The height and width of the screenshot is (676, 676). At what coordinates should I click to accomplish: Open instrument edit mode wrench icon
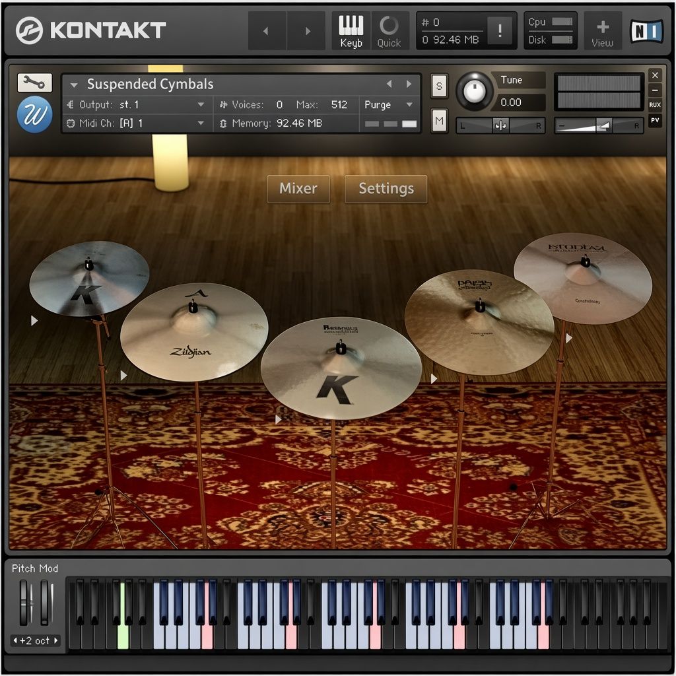(x=34, y=82)
